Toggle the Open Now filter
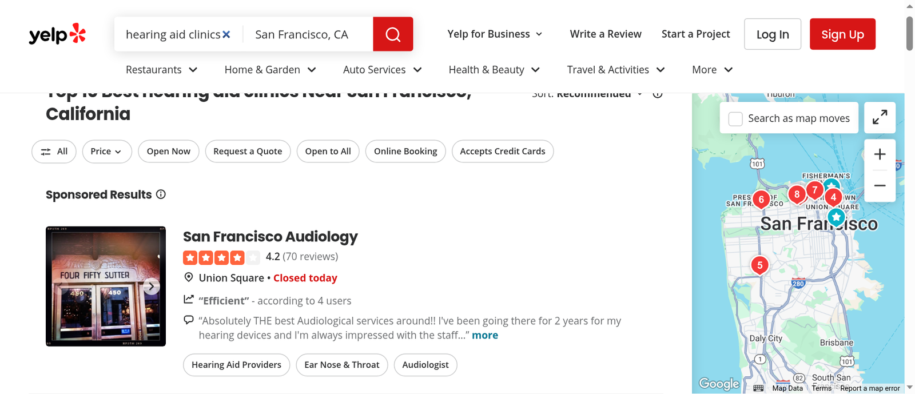This screenshot has width=915, height=394. (x=168, y=152)
